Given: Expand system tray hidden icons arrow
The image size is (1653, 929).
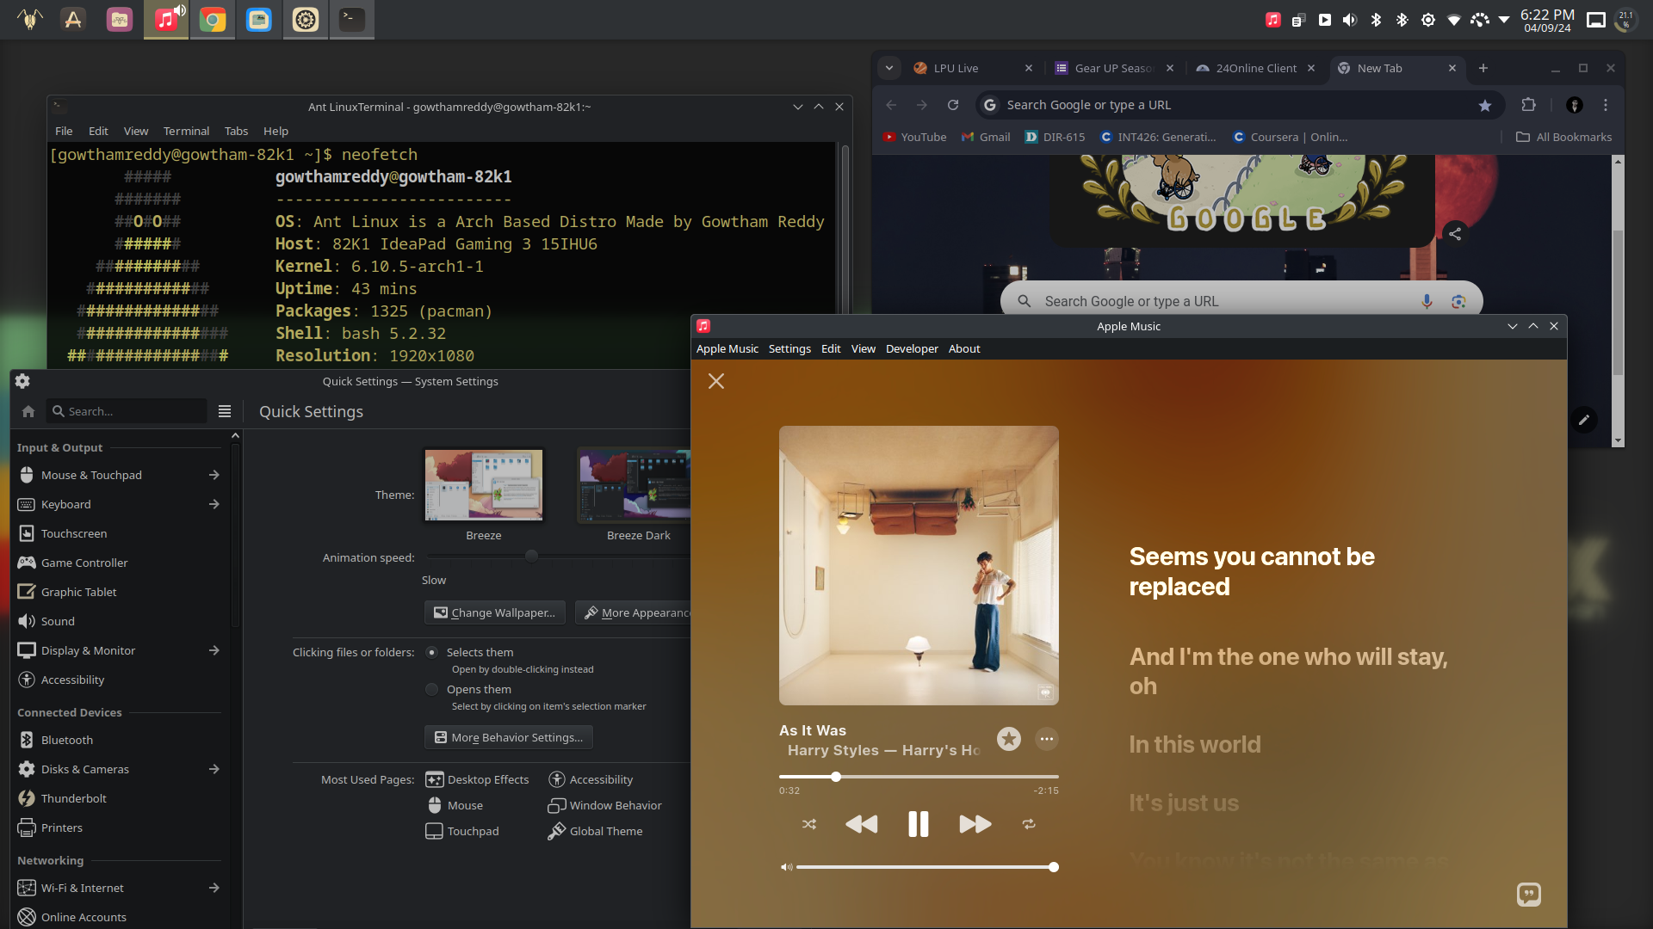Looking at the screenshot, I should click(x=1504, y=19).
